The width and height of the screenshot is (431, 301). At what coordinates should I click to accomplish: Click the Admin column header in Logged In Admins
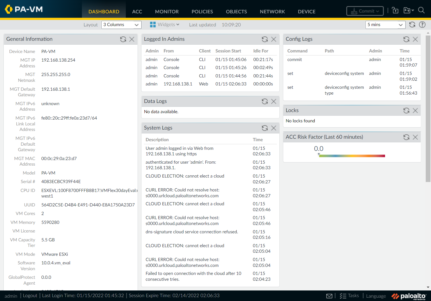coord(152,51)
